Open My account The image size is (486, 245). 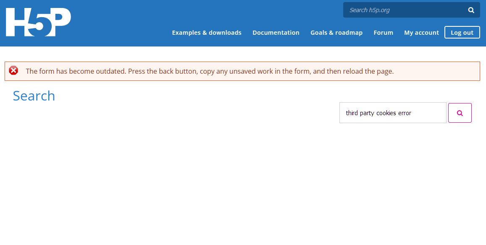click(421, 32)
